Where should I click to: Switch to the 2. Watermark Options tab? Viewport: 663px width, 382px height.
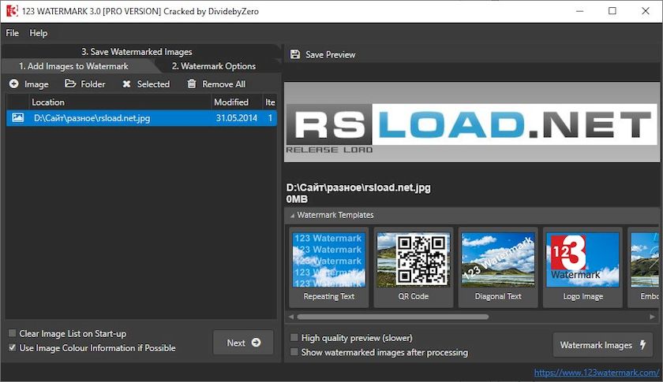[213, 66]
